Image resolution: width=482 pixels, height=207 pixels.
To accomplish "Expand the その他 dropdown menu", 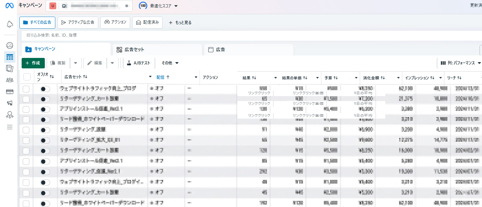I will click(x=170, y=63).
